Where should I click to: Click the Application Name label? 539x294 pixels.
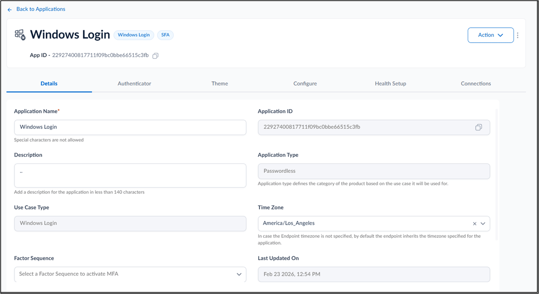coord(37,111)
